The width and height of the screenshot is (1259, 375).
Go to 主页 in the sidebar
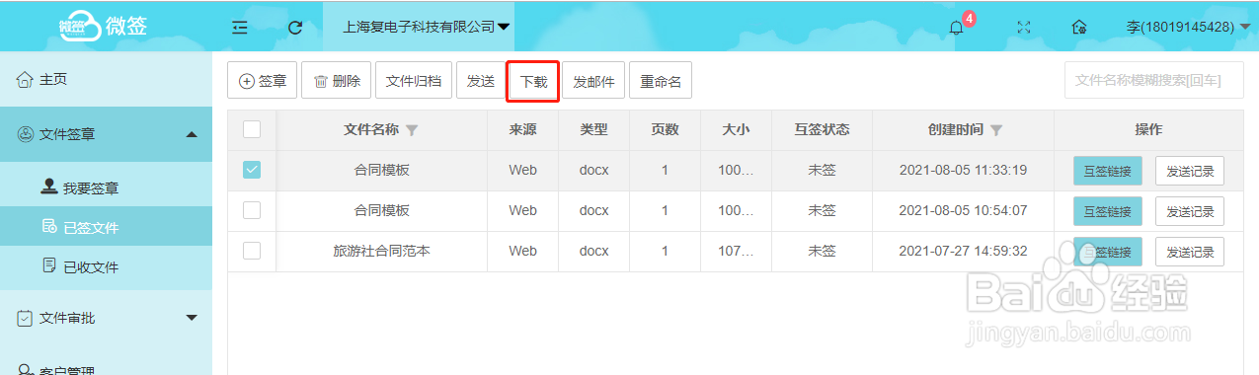(106, 79)
